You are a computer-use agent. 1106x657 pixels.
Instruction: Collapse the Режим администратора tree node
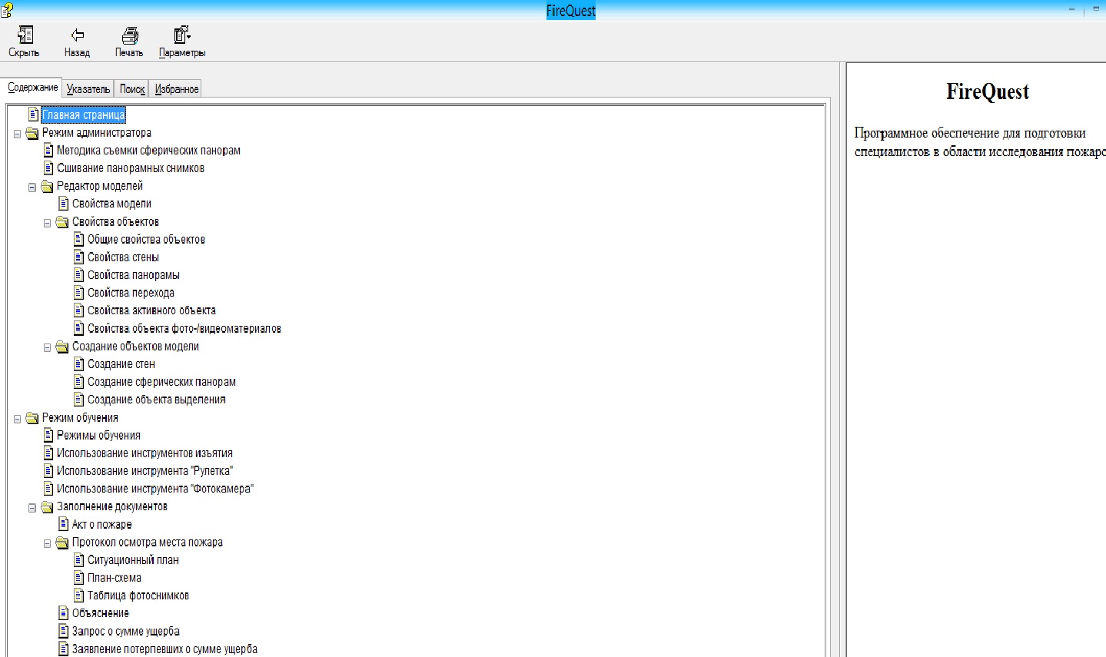coord(17,134)
